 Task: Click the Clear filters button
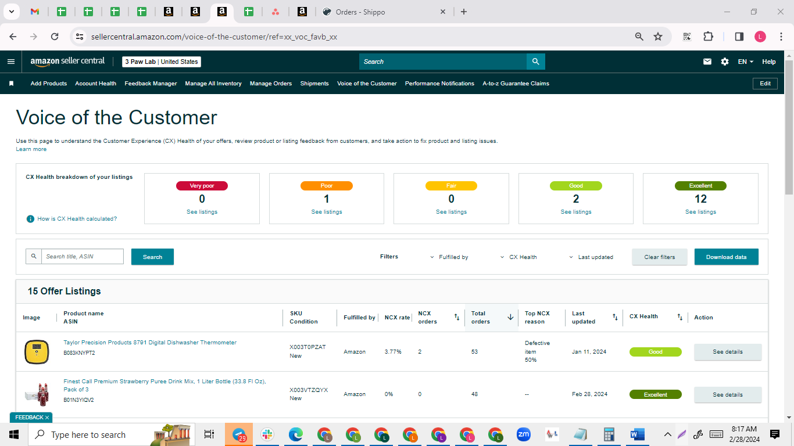(660, 257)
